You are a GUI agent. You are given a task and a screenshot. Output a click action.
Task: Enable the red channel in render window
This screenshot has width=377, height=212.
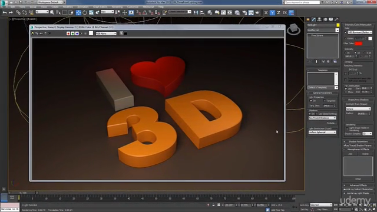[68, 34]
